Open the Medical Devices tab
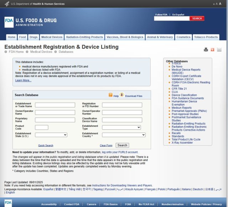Viewport: 228px width, 207px height. point(52,37)
